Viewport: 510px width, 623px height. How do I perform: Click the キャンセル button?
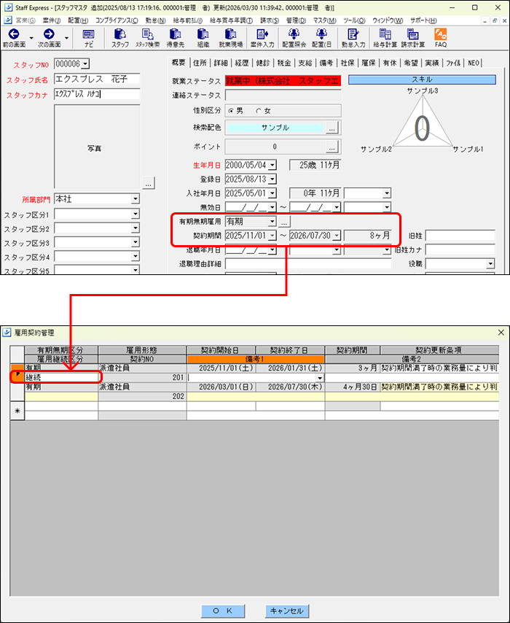(x=285, y=610)
